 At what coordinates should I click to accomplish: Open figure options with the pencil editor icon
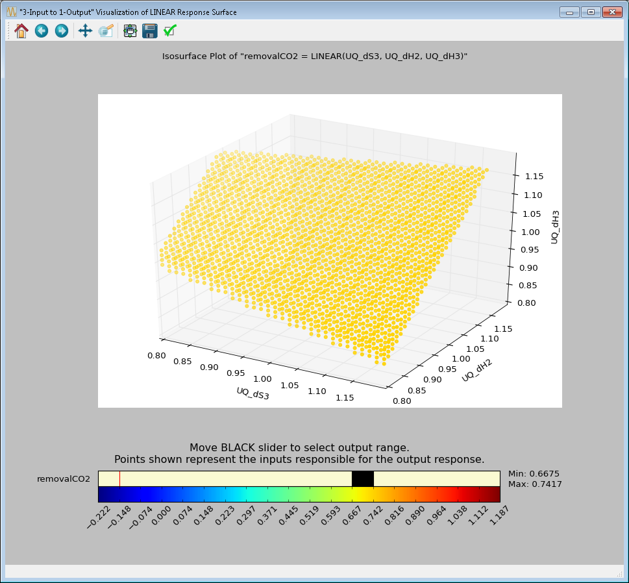pos(106,31)
